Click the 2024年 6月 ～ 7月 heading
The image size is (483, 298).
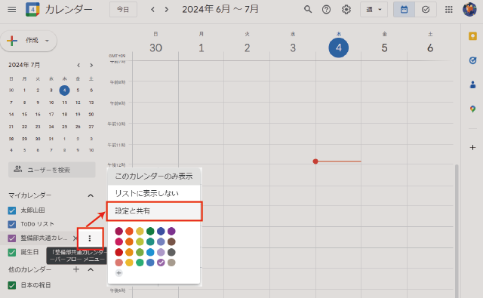[x=220, y=9]
